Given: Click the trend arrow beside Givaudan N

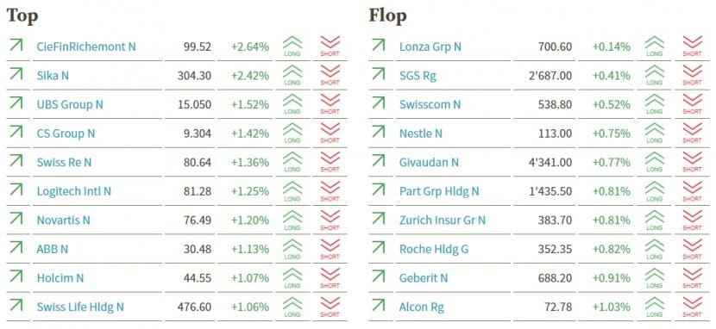Looking at the screenshot, I should coord(378,160).
